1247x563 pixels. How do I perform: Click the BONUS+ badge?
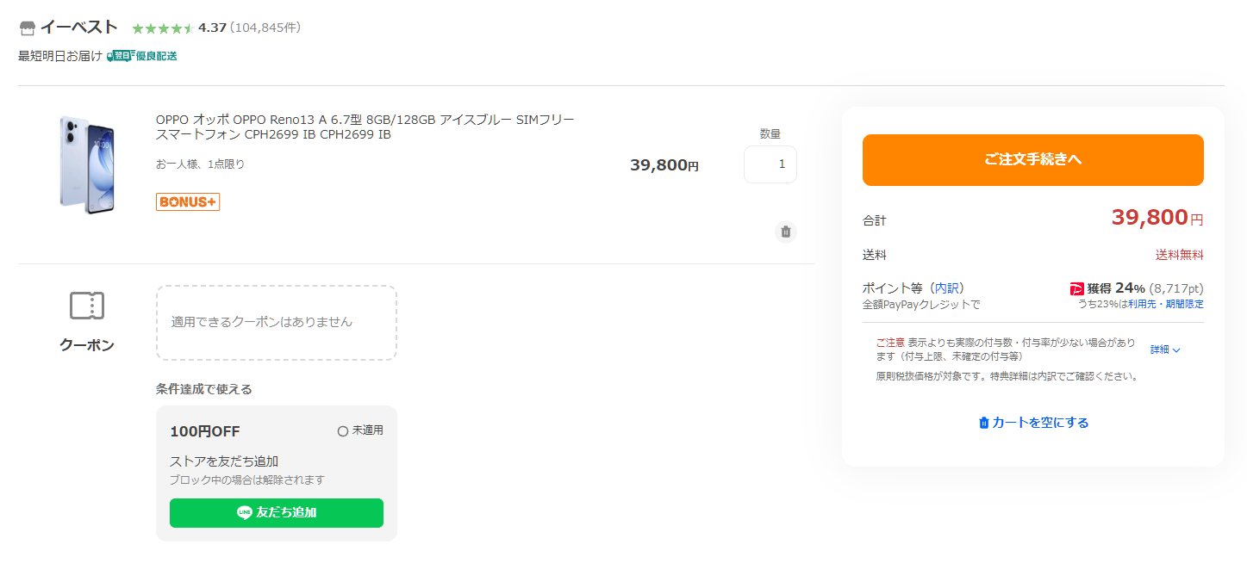point(188,201)
